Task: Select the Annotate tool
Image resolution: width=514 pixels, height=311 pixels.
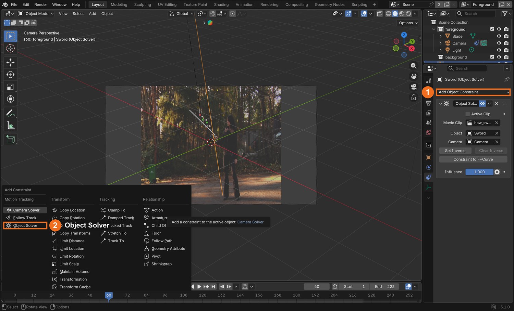Action: (11, 113)
